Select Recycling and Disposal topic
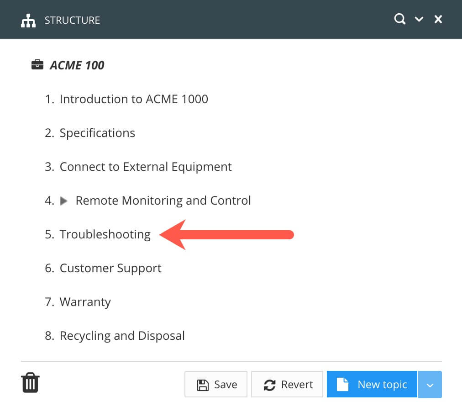Screen dimensions: 462x412 (122, 336)
